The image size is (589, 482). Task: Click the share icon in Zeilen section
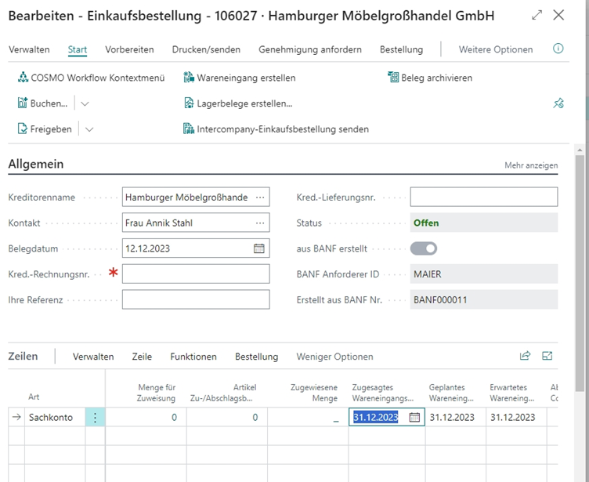coord(526,356)
